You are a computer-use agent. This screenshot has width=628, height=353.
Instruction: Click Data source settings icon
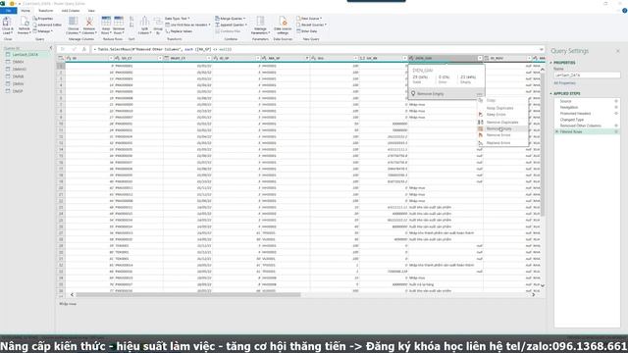pyautogui.click(x=283, y=22)
